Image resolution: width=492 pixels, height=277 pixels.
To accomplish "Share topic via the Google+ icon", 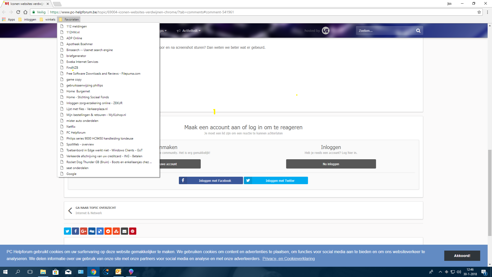I will point(84,231).
